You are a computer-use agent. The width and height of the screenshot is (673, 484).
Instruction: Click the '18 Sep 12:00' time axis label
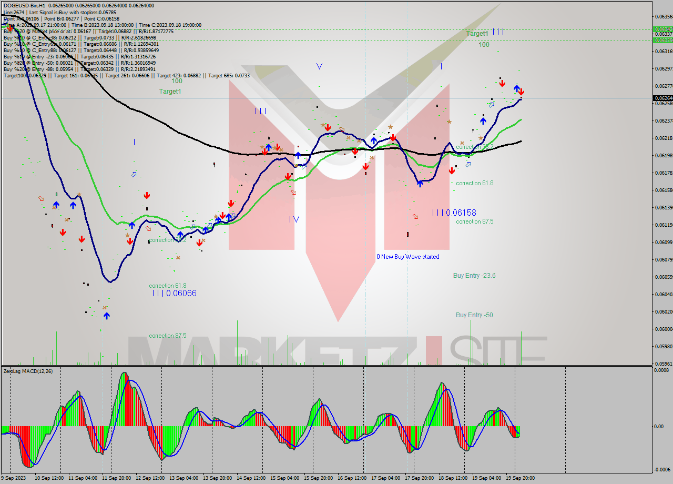[452, 478]
